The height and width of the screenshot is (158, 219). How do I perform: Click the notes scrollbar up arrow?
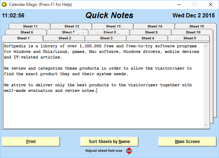pos(206,46)
